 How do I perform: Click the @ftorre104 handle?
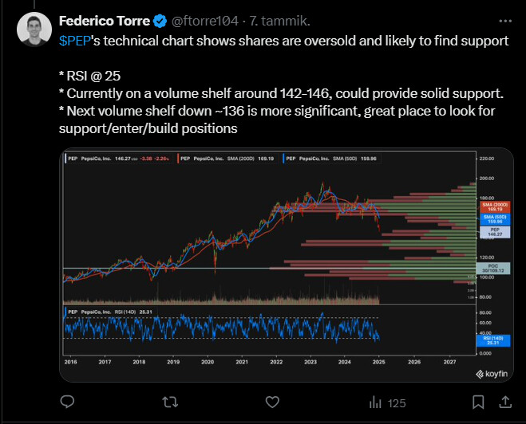tap(205, 21)
